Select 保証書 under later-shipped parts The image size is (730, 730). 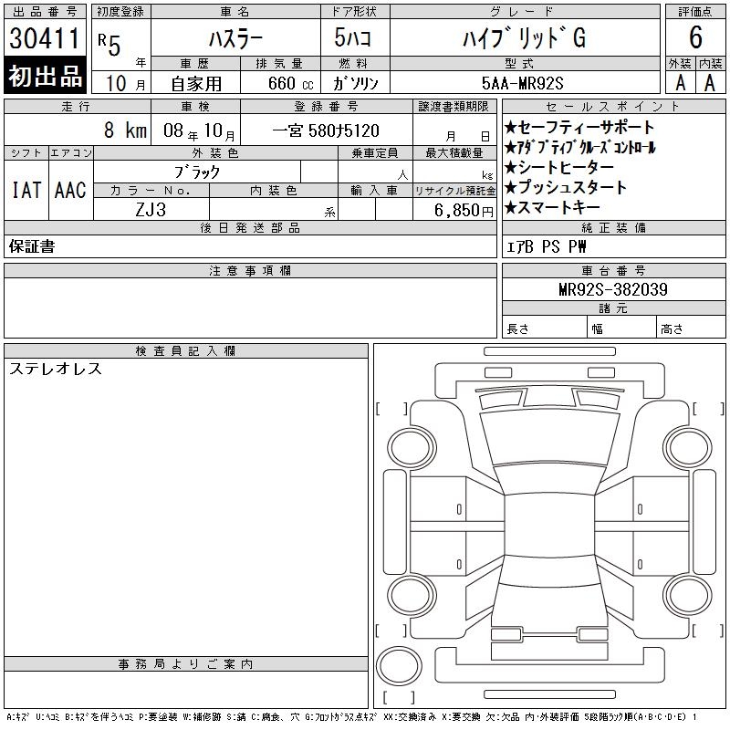click(32, 246)
